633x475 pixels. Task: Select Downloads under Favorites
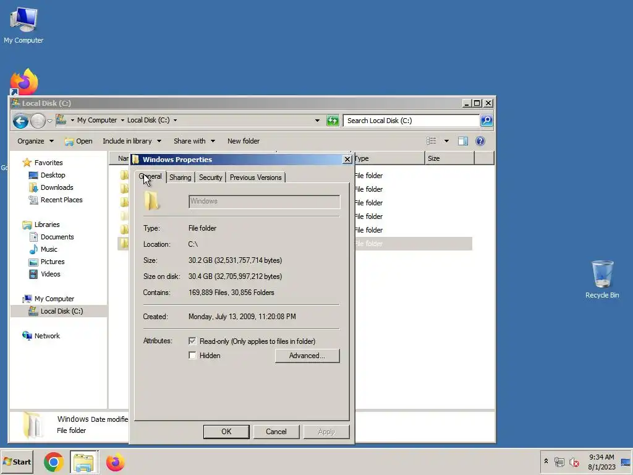[x=57, y=187]
